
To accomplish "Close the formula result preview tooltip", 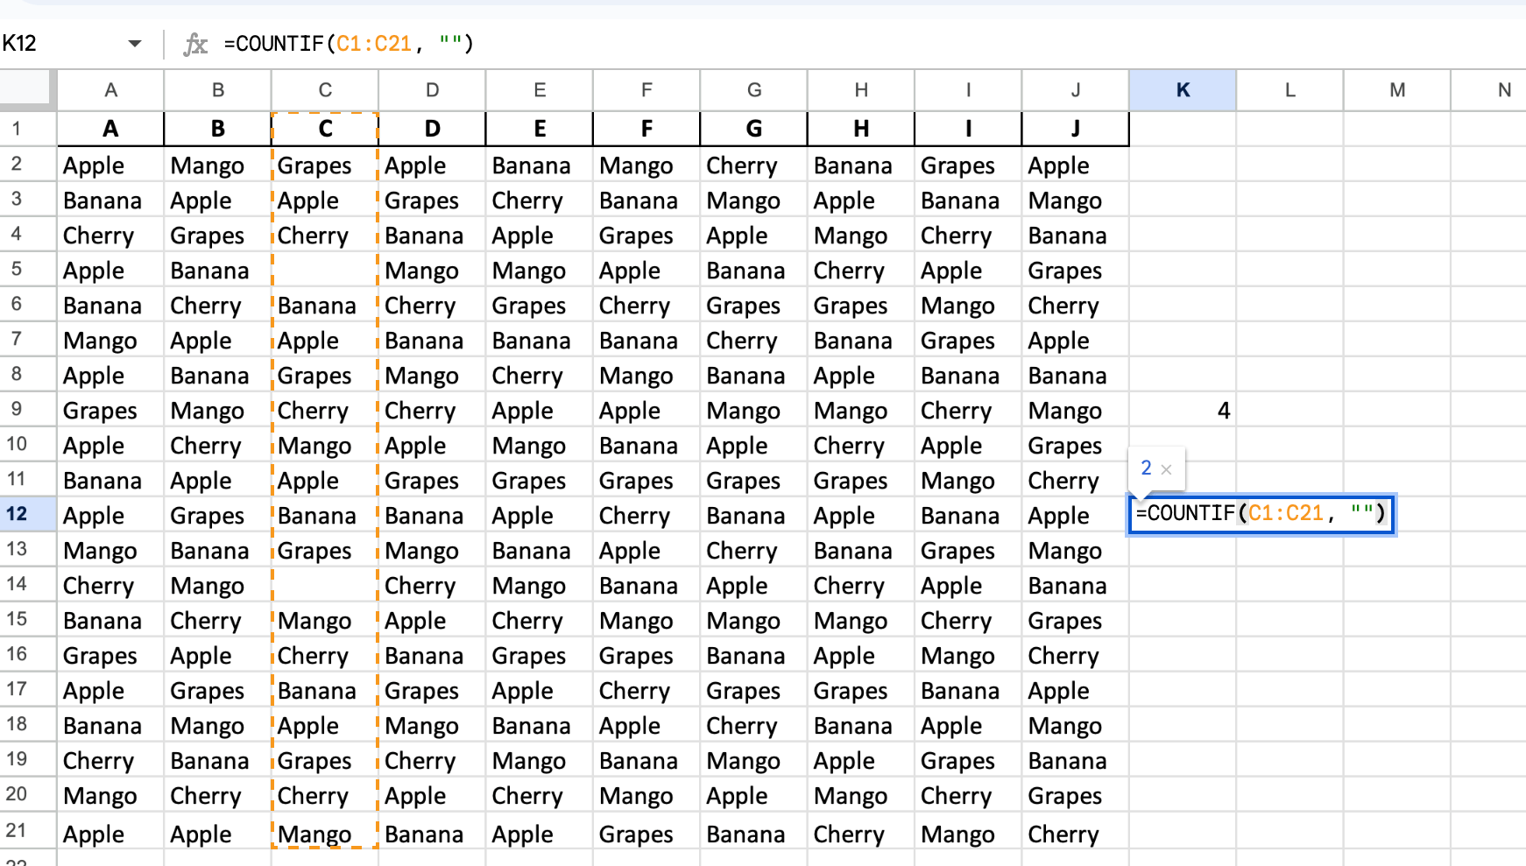I will (x=1166, y=470).
